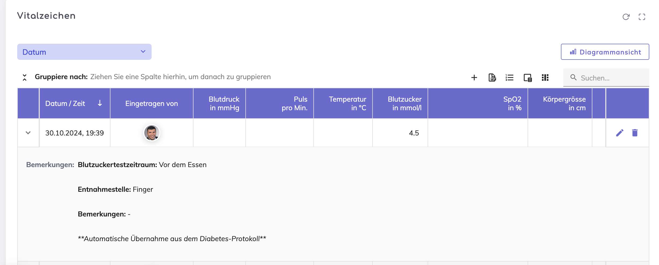Expand the Vitalzeichen panel to fullscreen
Image resolution: width=659 pixels, height=265 pixels.
coord(642,17)
